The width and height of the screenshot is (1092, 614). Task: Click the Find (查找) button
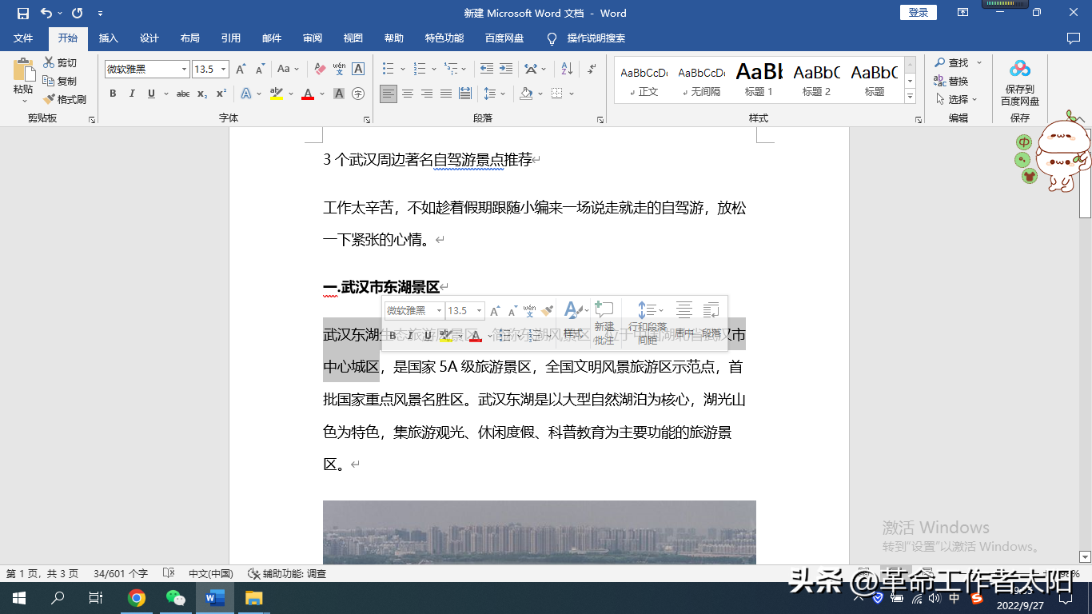pos(951,62)
